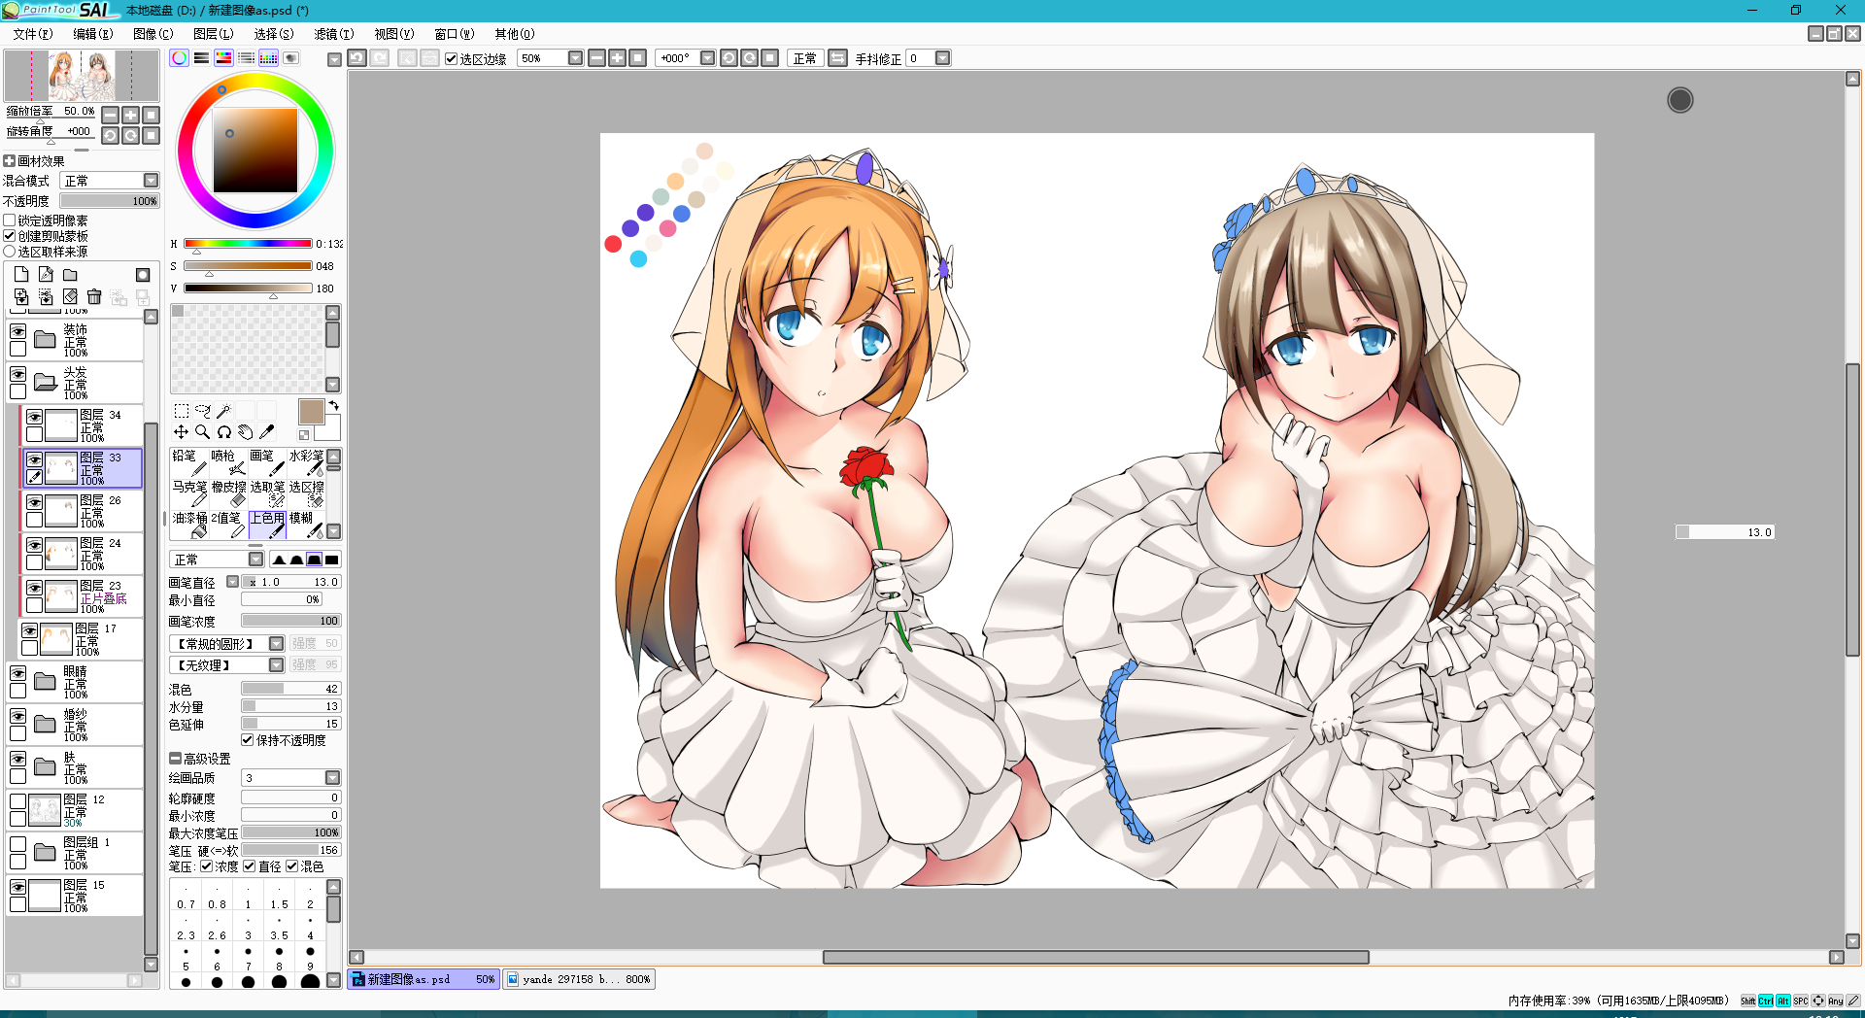Choose the lasso selection tool

click(203, 411)
